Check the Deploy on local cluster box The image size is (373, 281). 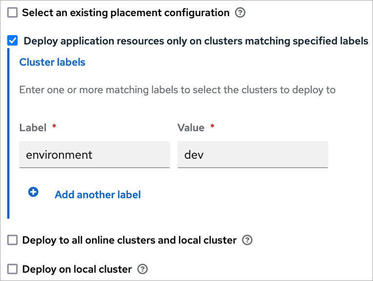coord(12,269)
